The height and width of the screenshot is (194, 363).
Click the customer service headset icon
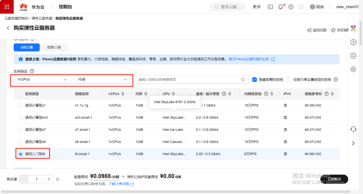353,129
